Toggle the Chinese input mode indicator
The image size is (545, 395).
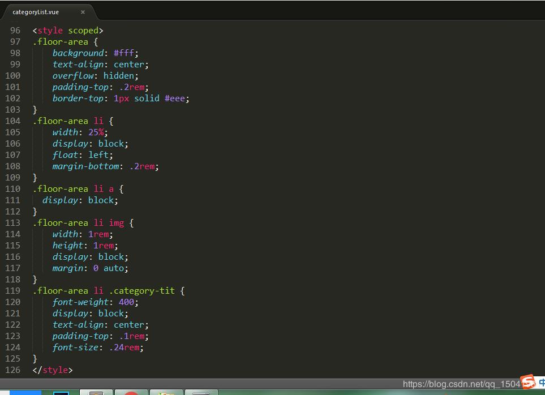click(x=541, y=382)
